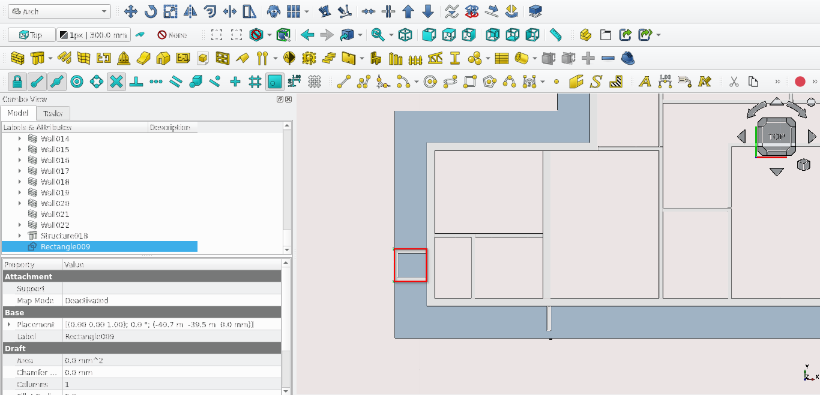Disable snap to endpoint
Viewport: 820px width, 395px height.
pos(37,82)
